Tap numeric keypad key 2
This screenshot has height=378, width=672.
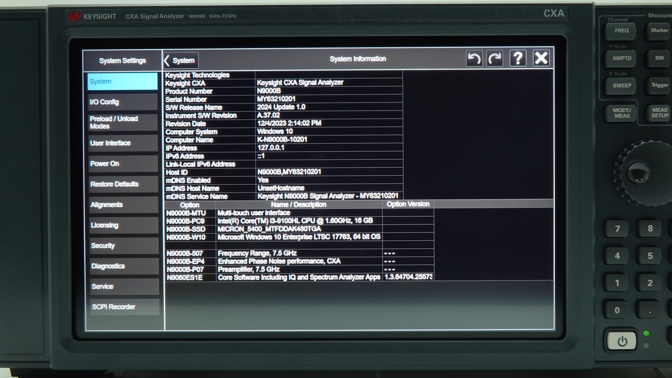pos(650,283)
